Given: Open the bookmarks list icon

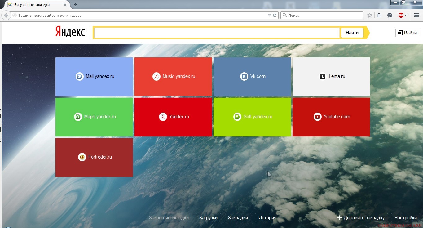Looking at the screenshot, I should coord(379,15).
